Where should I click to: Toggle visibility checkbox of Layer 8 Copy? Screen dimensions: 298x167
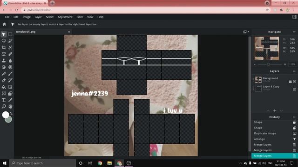(294, 90)
